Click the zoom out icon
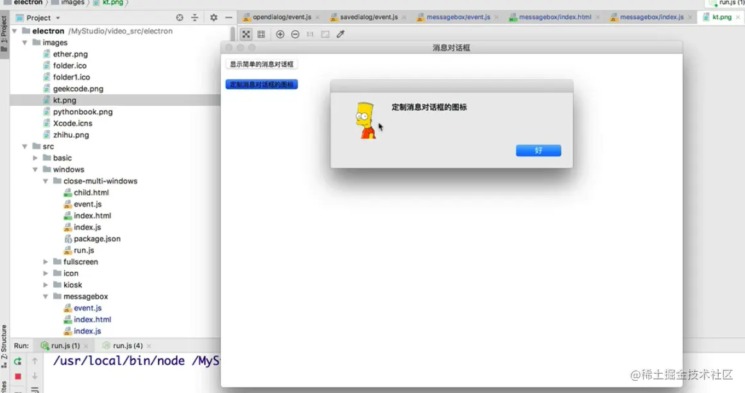Viewport: 745px width, 393px height. click(x=295, y=34)
